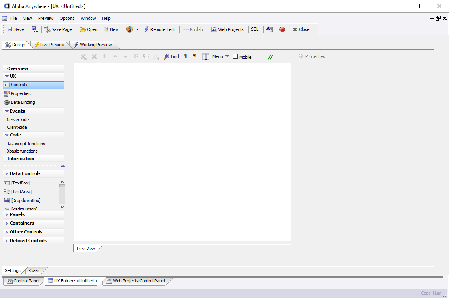Select Controls under UX

click(33, 85)
